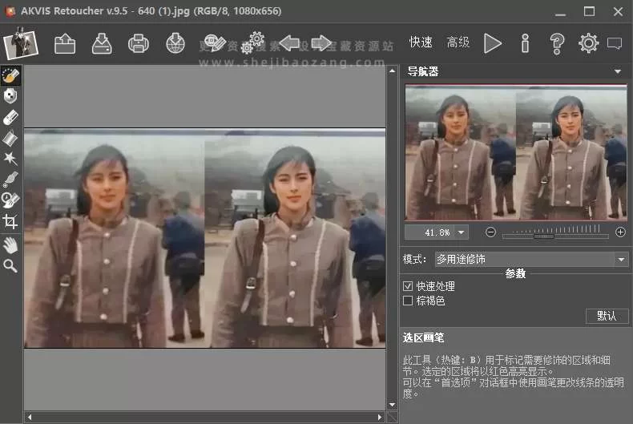Switch to 快速 mode
The image size is (633, 424).
pos(421,42)
